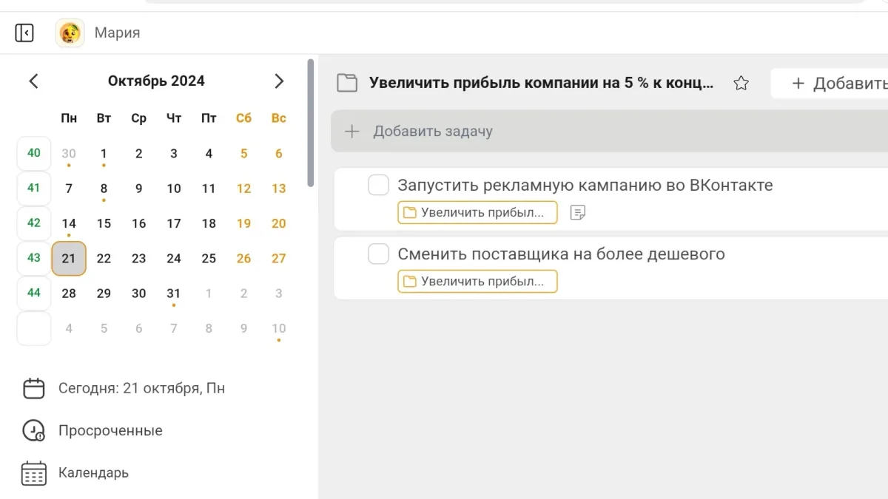The height and width of the screenshot is (499, 888).
Task: Select October 31 in the calendar
Action: [174, 293]
